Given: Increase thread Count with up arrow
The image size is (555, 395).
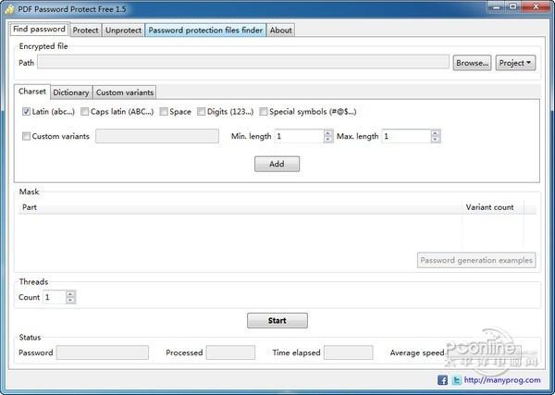Looking at the screenshot, I should click(70, 294).
